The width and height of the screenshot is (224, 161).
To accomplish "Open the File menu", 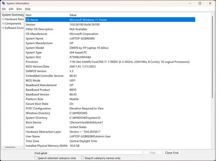I will click(x=4, y=9).
